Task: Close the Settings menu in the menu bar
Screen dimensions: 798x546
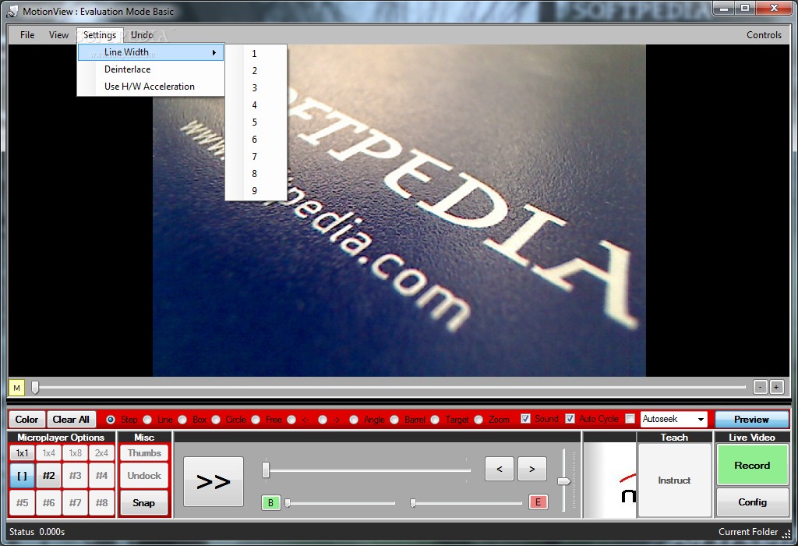Action: (100, 34)
